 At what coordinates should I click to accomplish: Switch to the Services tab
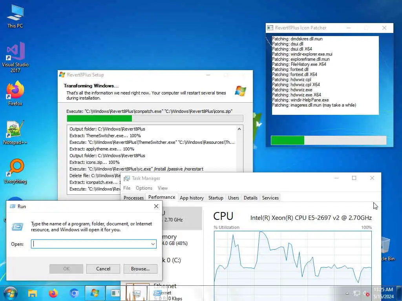tap(270, 198)
